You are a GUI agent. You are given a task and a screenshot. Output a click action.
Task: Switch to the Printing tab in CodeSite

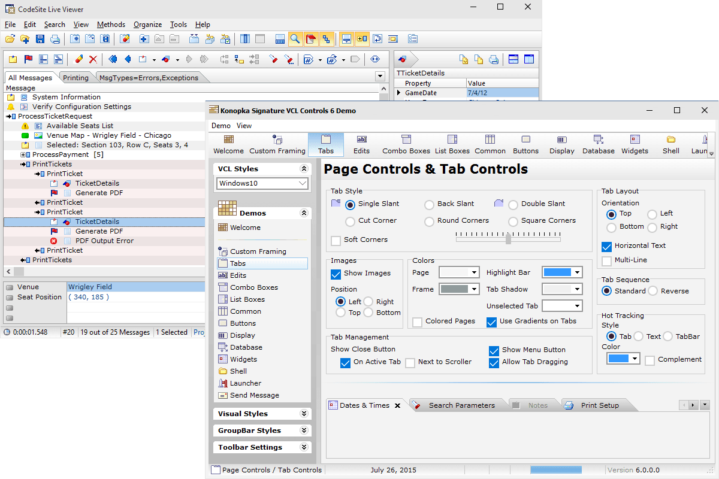pyautogui.click(x=76, y=78)
